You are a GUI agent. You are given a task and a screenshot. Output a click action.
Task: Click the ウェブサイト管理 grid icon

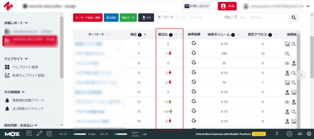tap(7, 67)
